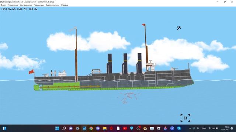
Task: Open the Управление menu
Action: (x=13, y=5)
